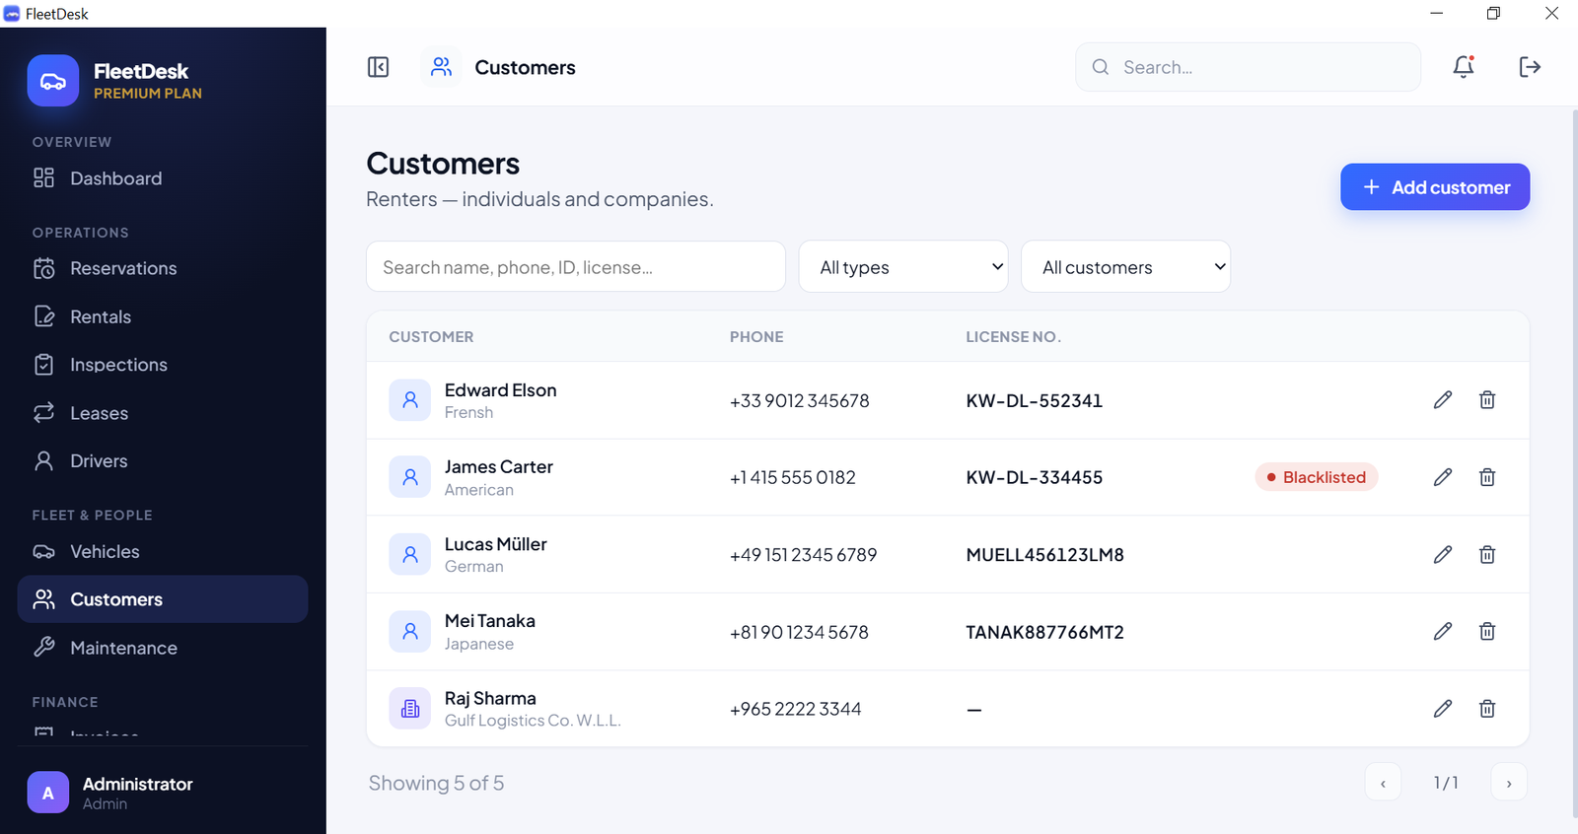Open the notifications bell

point(1464,67)
